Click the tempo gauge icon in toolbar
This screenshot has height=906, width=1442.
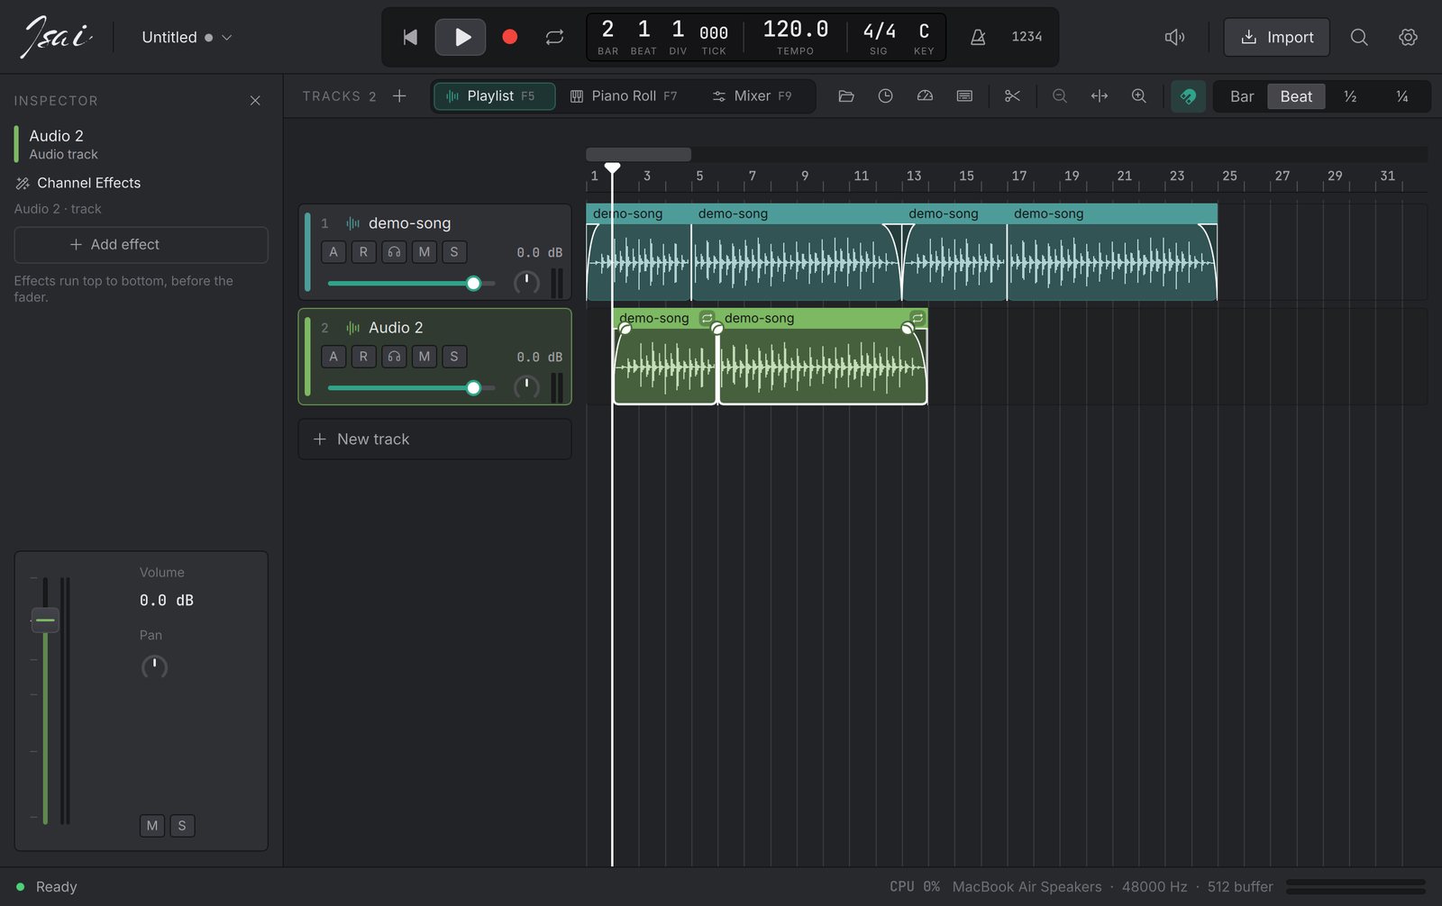click(925, 96)
